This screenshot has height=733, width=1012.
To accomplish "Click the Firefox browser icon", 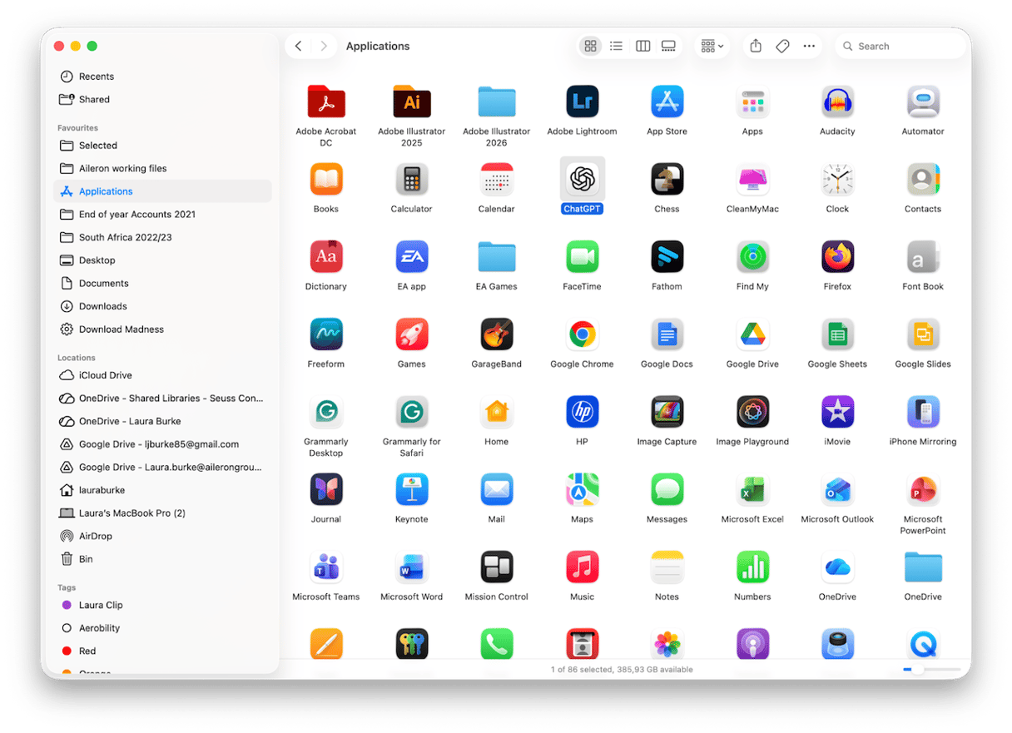I will pos(837,256).
